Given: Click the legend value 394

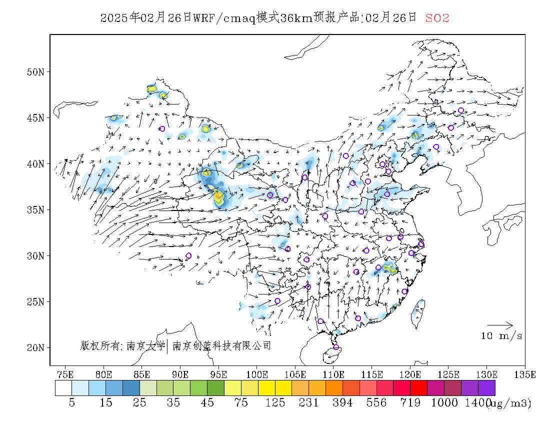Looking at the screenshot, I should pos(342,402).
